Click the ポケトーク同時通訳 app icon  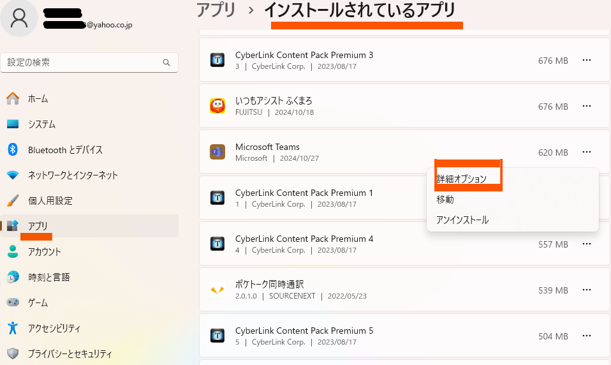(217, 290)
